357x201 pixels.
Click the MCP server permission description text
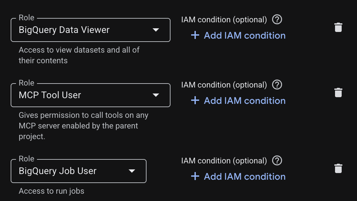[x=83, y=126]
